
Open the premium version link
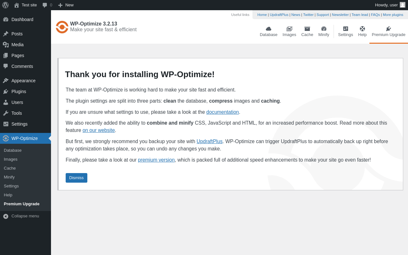[156, 160]
